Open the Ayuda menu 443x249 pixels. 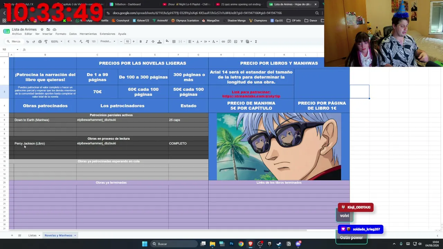tap(122, 34)
